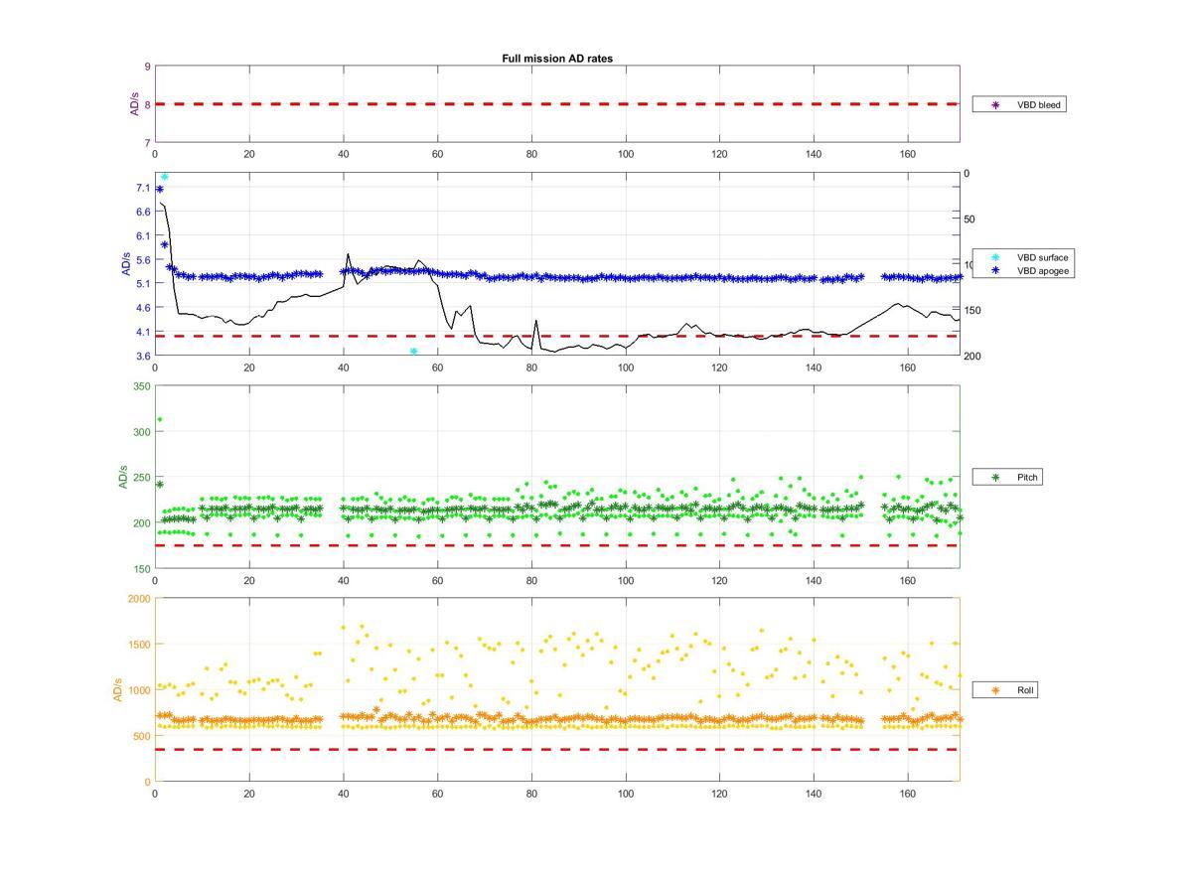Click the black depth line peak near x=41
Viewport: 1192px width, 879px height.
tap(348, 254)
